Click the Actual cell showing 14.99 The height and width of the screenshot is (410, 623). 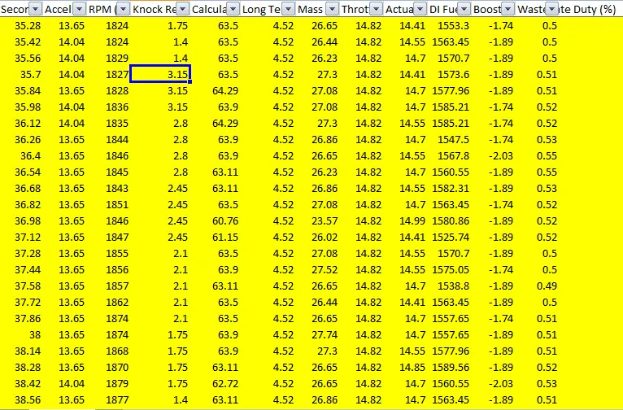coord(413,220)
